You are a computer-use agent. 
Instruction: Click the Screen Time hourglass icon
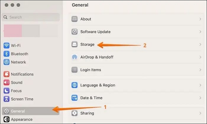7,99
